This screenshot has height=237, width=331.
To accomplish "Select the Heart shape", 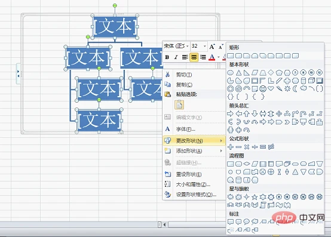I will pyautogui.click(x=271, y=88).
